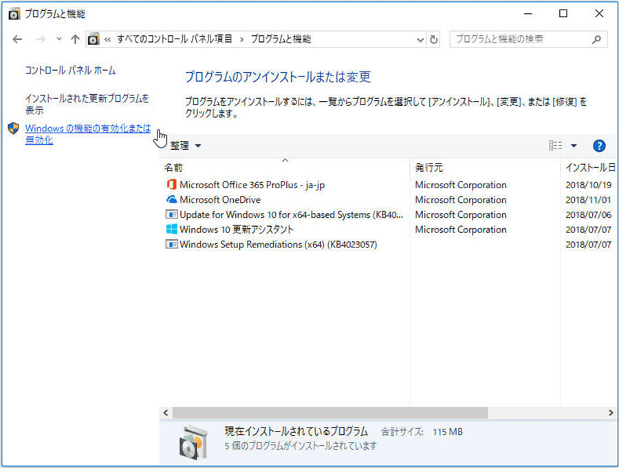Click the title bar window icon

(x=14, y=14)
